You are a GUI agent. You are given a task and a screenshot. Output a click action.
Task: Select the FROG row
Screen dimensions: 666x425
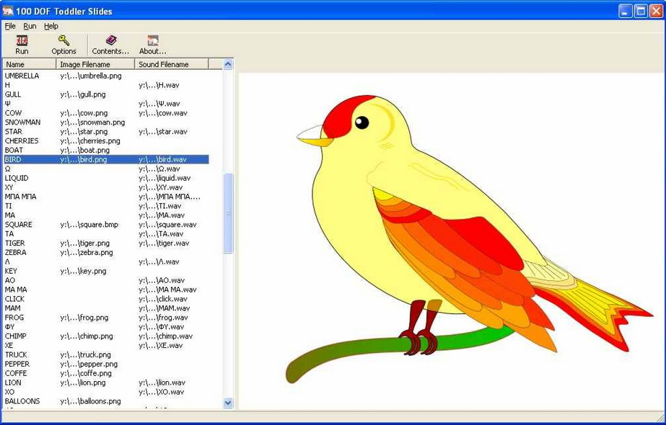106,318
